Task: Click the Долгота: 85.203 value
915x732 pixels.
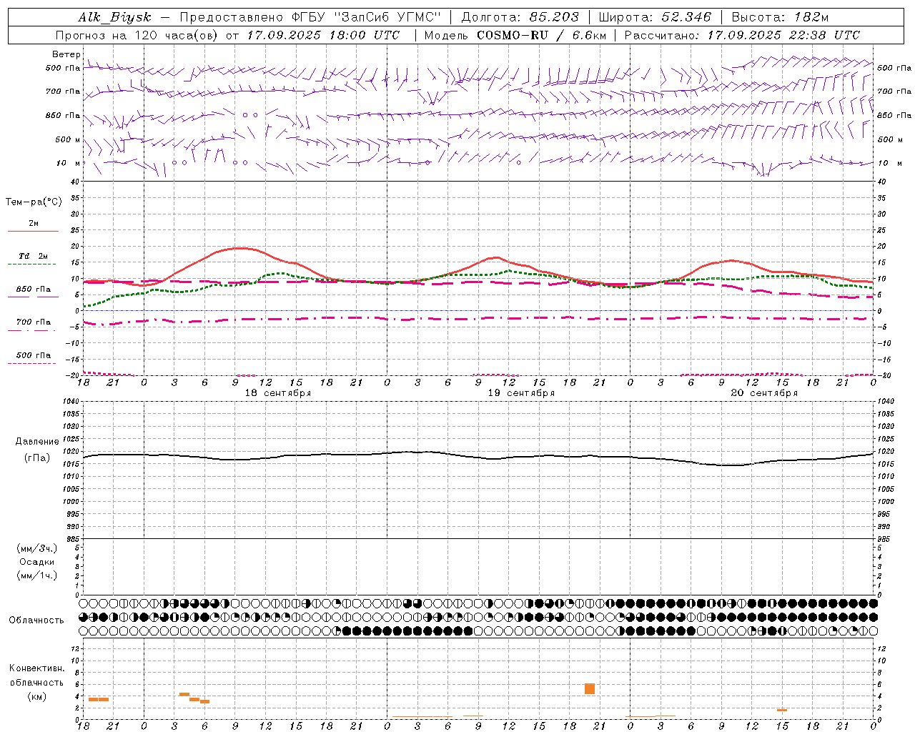Action: tap(520, 18)
